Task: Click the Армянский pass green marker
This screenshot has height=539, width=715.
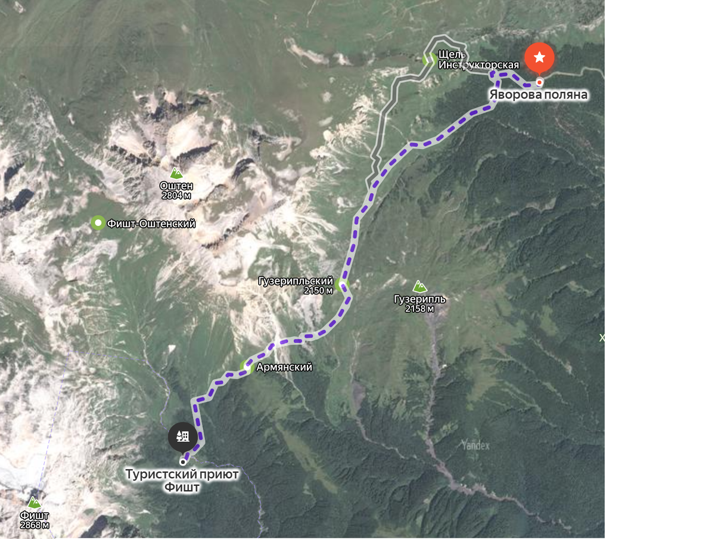Action: (247, 366)
